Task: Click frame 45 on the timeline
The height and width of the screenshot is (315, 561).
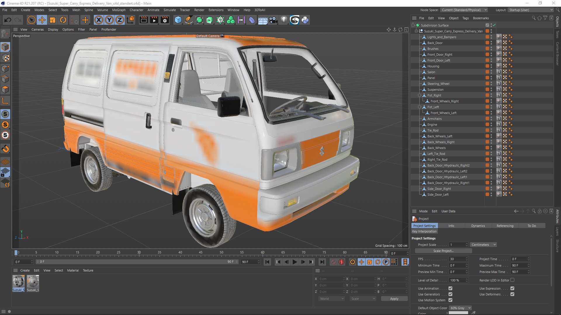Action: click(201, 253)
